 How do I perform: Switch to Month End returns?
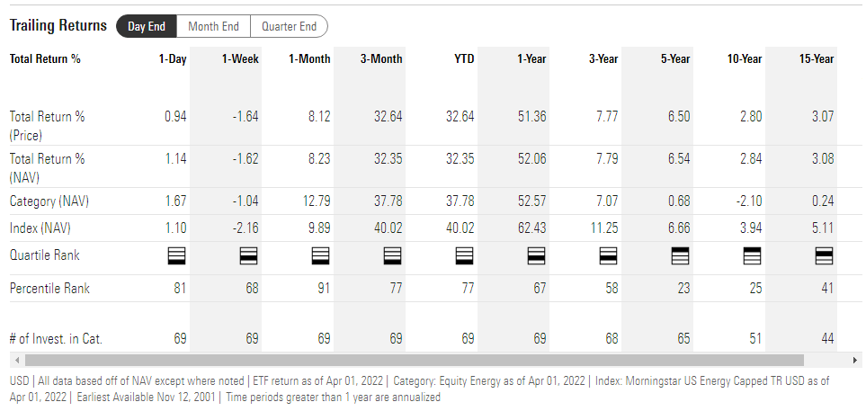pyautogui.click(x=213, y=26)
